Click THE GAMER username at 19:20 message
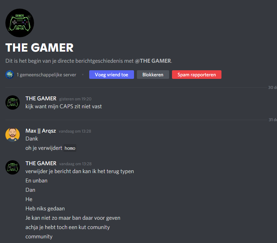Screen dimensions: 277x243 tap(41, 99)
